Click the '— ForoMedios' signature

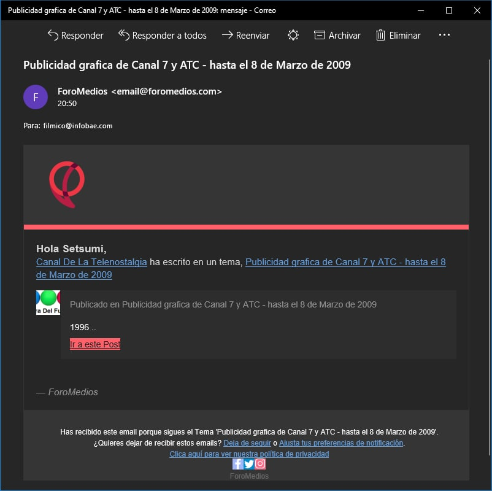[x=67, y=392]
